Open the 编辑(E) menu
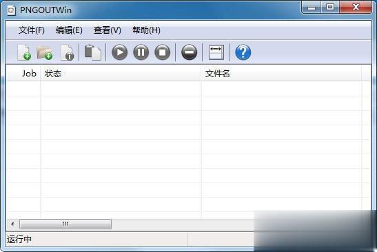Image resolution: width=377 pixels, height=252 pixels. coord(69,30)
